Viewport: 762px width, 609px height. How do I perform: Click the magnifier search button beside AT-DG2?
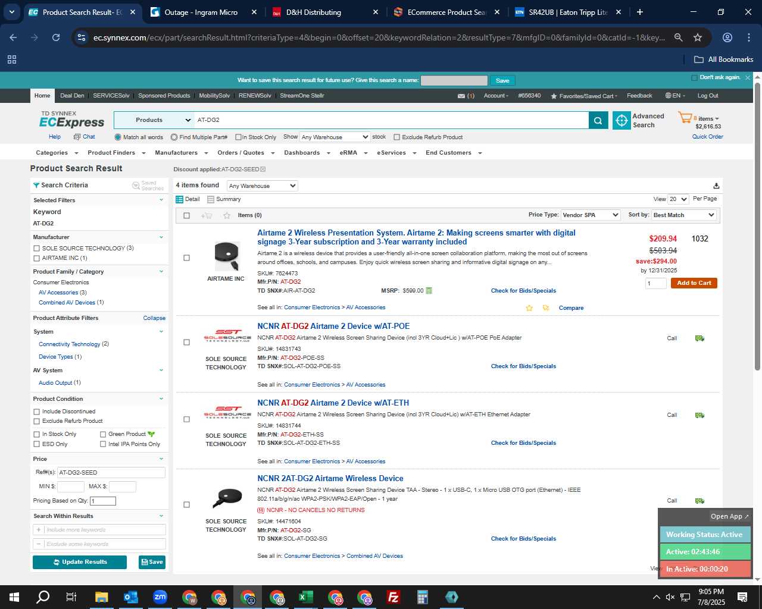pyautogui.click(x=598, y=120)
